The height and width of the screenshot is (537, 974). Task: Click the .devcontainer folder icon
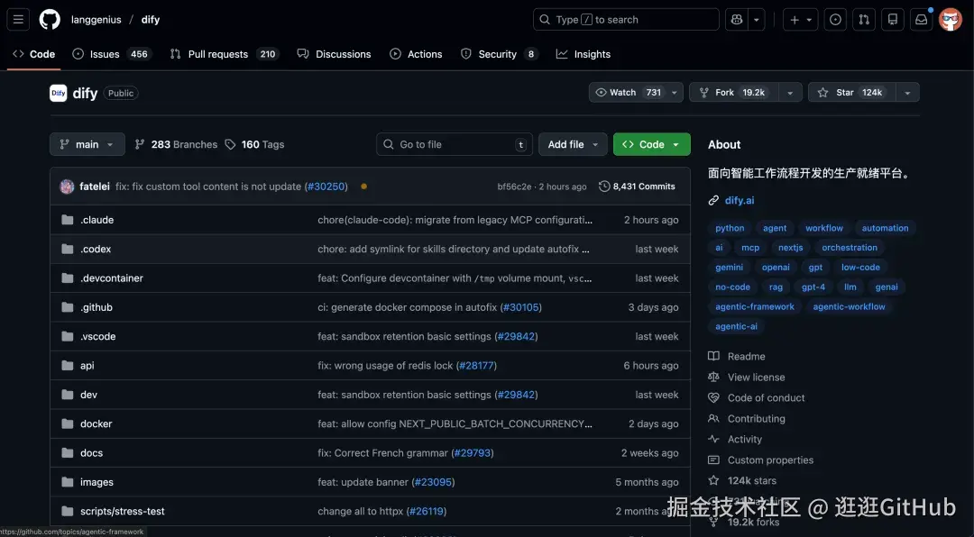tap(67, 278)
